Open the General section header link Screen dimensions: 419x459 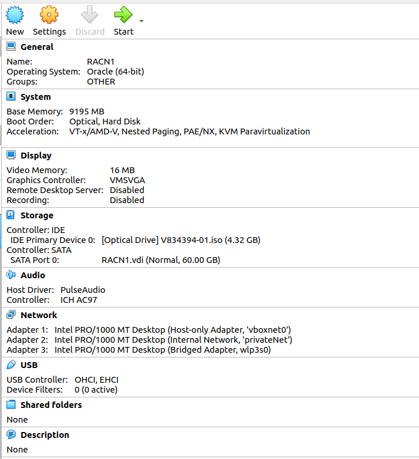click(37, 47)
